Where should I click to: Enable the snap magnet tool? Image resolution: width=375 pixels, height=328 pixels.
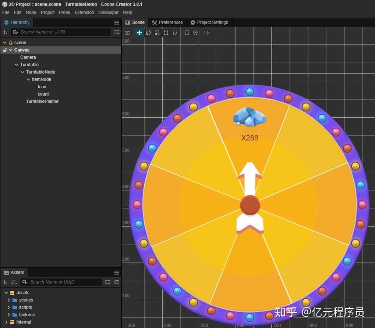click(x=175, y=33)
